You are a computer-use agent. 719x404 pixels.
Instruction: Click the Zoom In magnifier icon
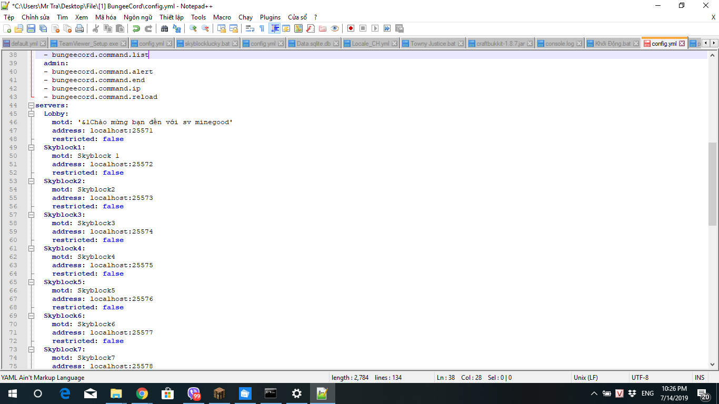coord(193,28)
